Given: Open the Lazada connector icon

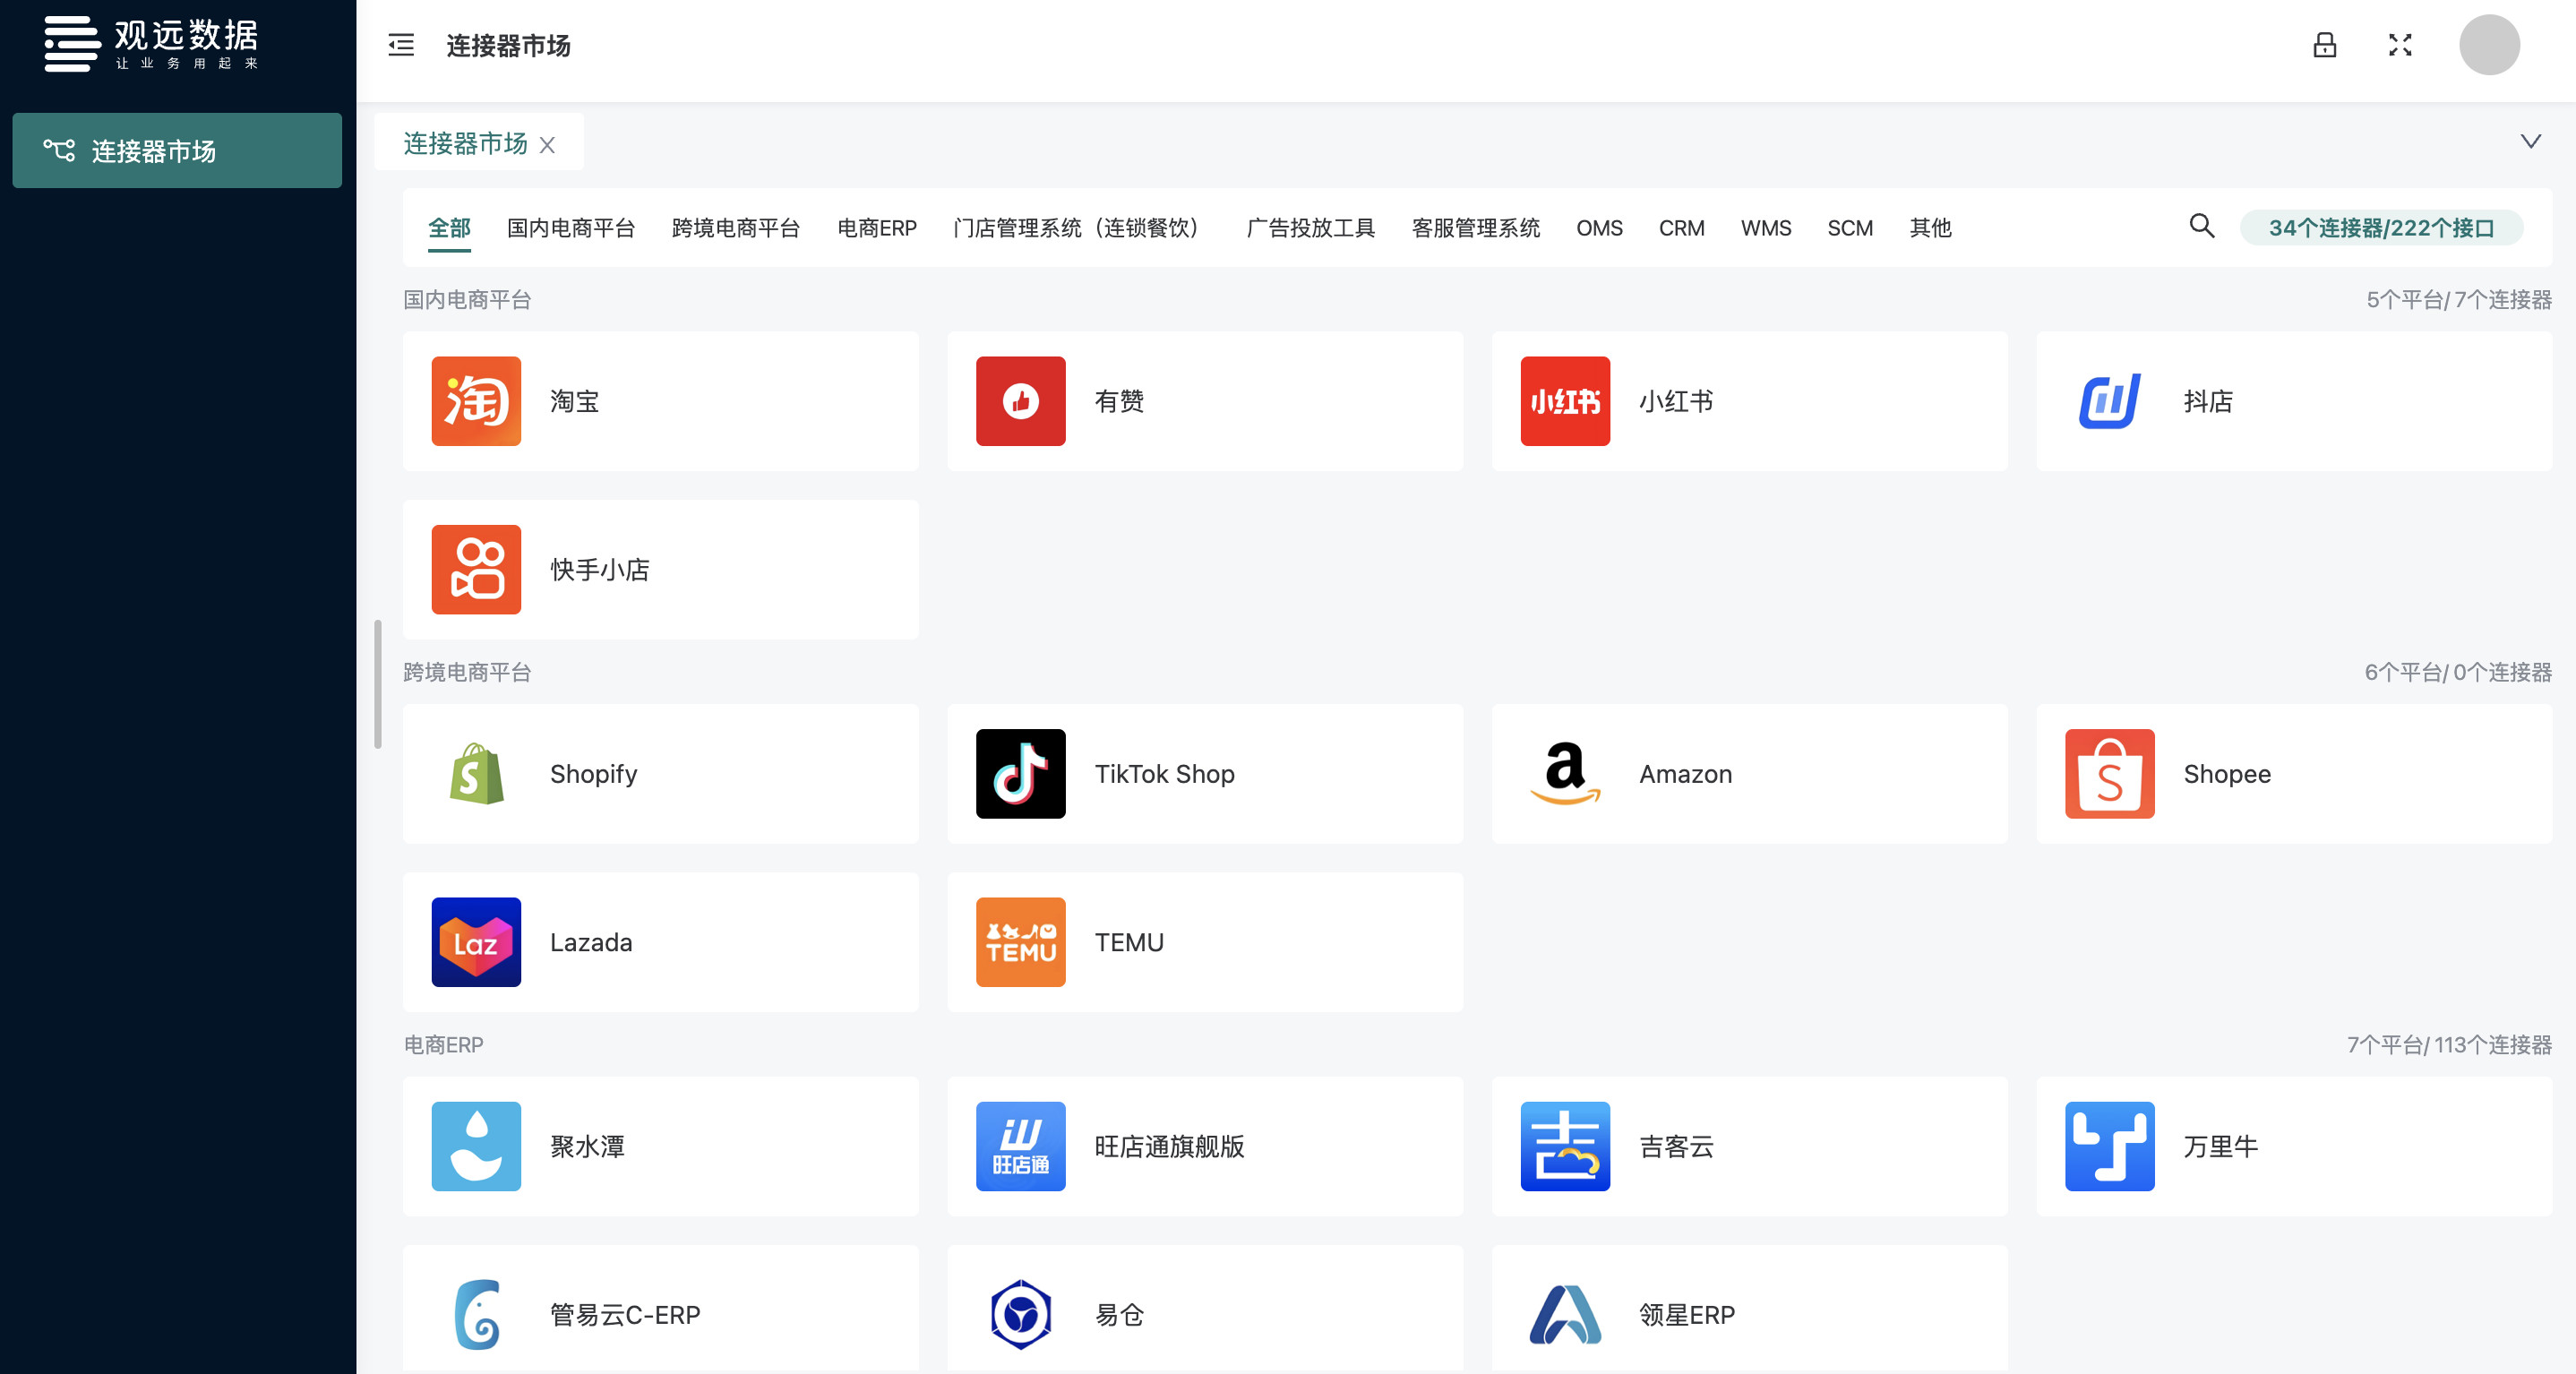Looking at the screenshot, I should [476, 942].
